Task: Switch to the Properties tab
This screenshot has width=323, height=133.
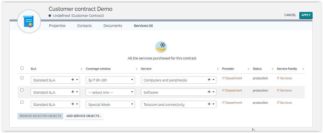Action: [57, 26]
